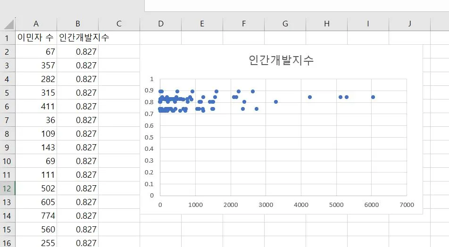Click horizontal axis label 7000
The height and width of the screenshot is (247, 449).
(x=407, y=205)
